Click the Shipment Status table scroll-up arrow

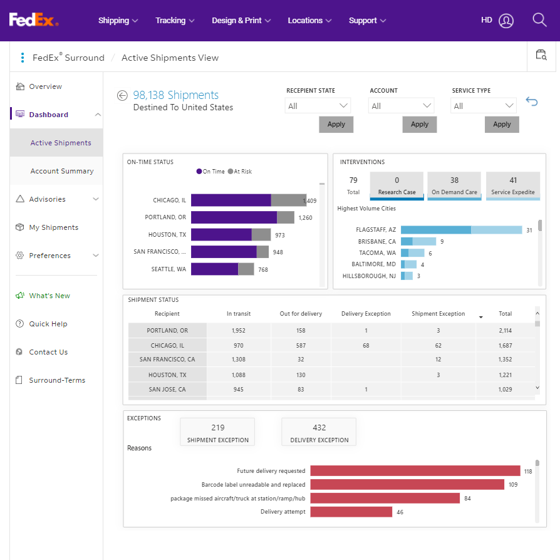(537, 313)
